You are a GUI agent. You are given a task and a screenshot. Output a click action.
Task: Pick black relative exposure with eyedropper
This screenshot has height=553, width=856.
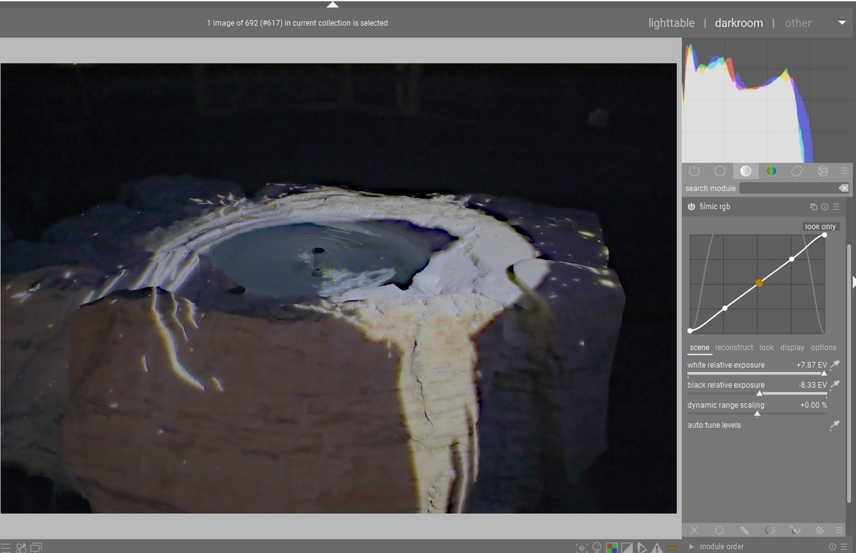835,385
